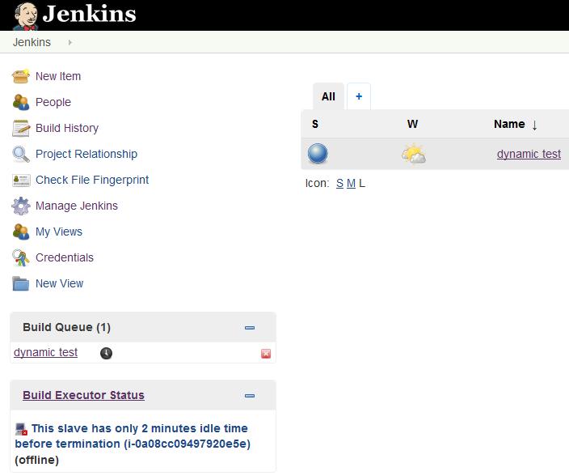Open the People page link

53,102
